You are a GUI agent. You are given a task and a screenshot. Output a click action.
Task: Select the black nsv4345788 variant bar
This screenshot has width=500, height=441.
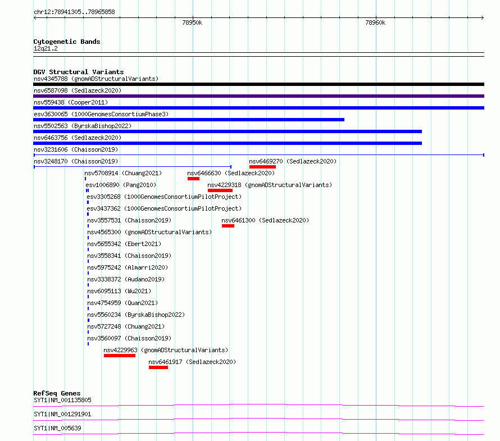[x=258, y=84]
